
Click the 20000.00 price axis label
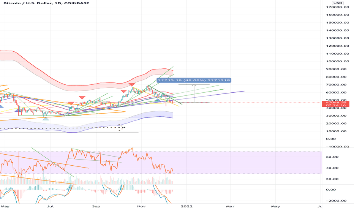click(x=336, y=123)
